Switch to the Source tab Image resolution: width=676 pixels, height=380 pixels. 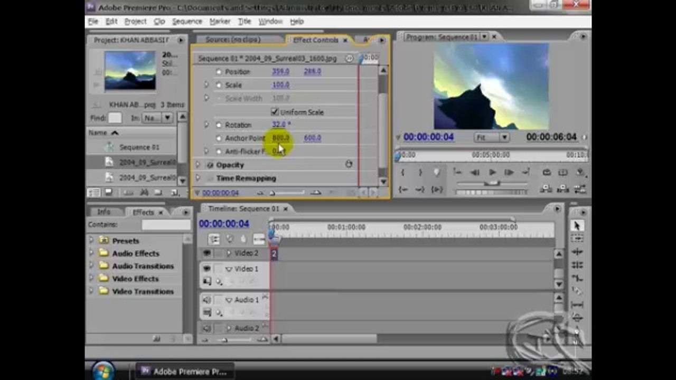point(232,40)
